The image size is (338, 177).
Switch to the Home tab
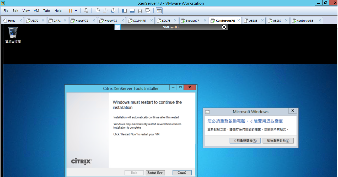pyautogui.click(x=12, y=21)
